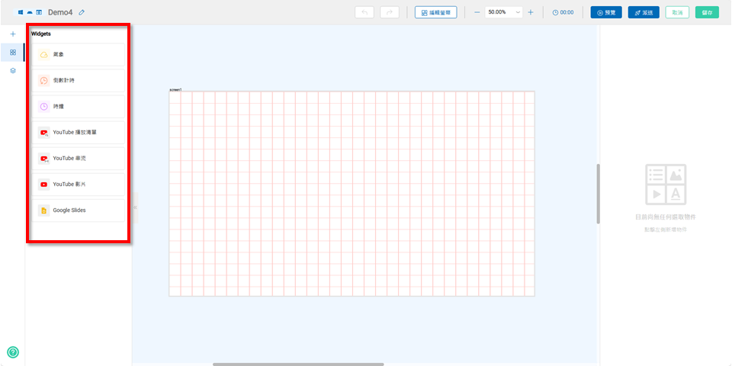
Task: Open the layers icon in left sidebar
Action: pos(12,70)
